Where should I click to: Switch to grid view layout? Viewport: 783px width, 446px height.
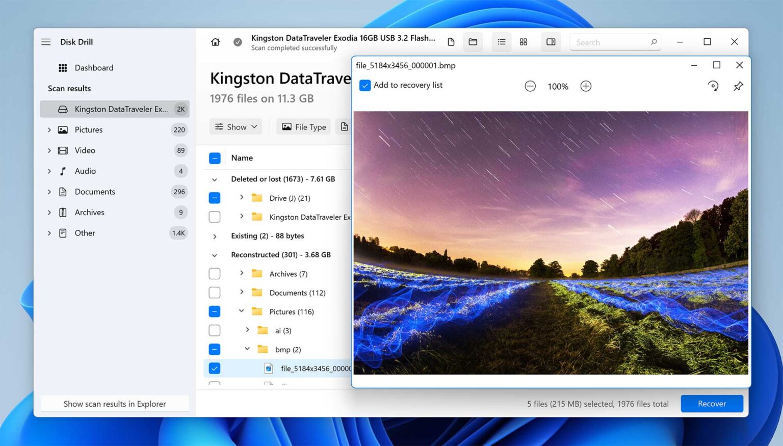[523, 42]
